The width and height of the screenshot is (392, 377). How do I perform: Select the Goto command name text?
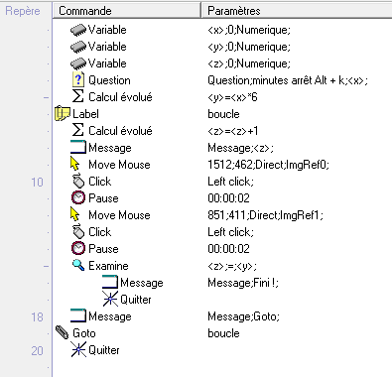click(84, 333)
